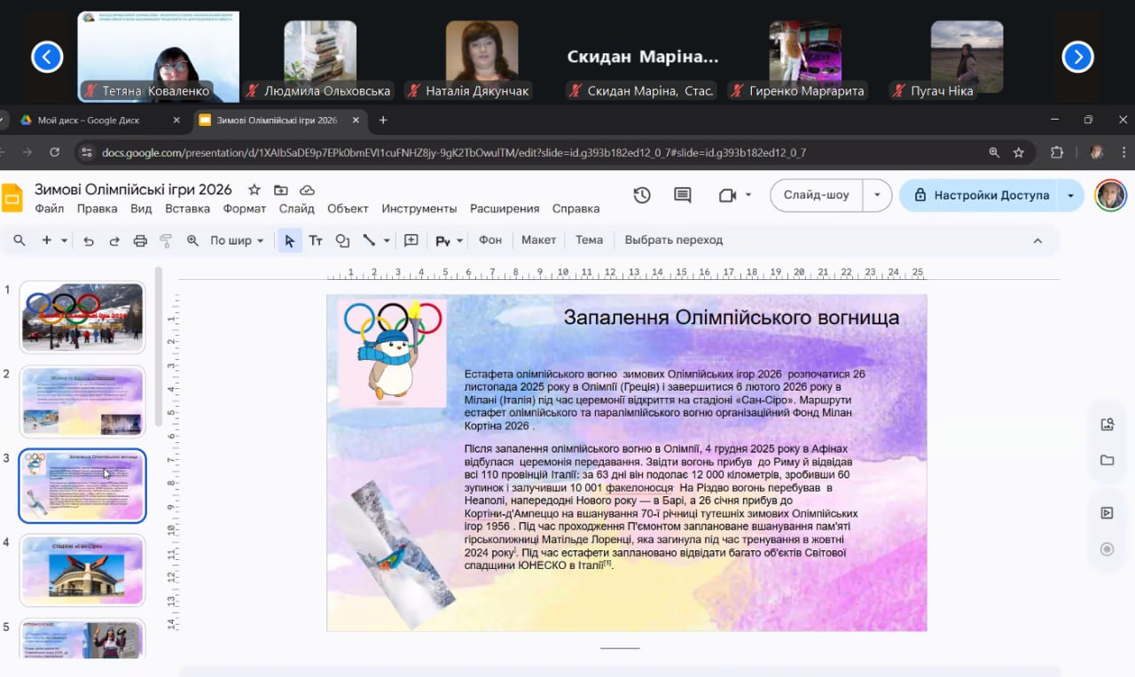This screenshot has width=1135, height=677.
Task: Open the comments history icon
Action: pyautogui.click(x=682, y=196)
